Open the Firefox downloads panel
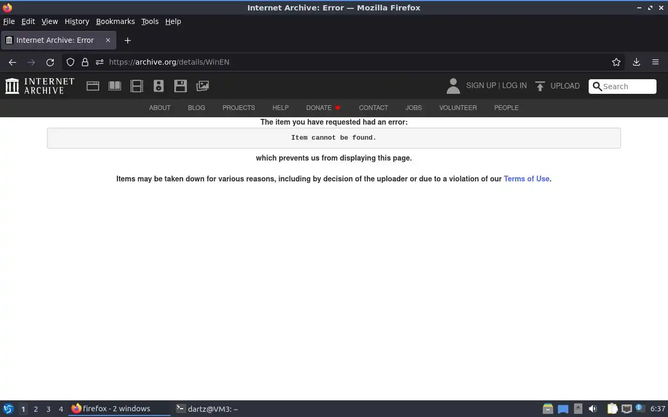Image resolution: width=668 pixels, height=417 pixels. pyautogui.click(x=636, y=62)
